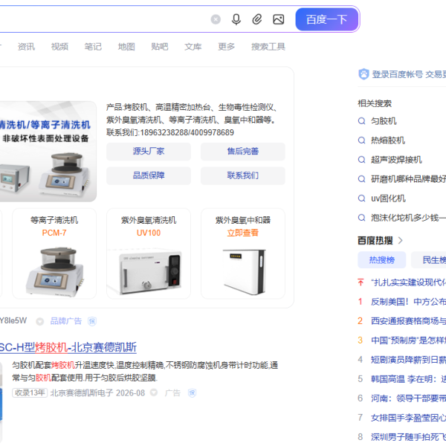The height and width of the screenshot is (446, 446).
Task: Open the 等离子清洗机 PCM-7 product card
Action: 54,253
